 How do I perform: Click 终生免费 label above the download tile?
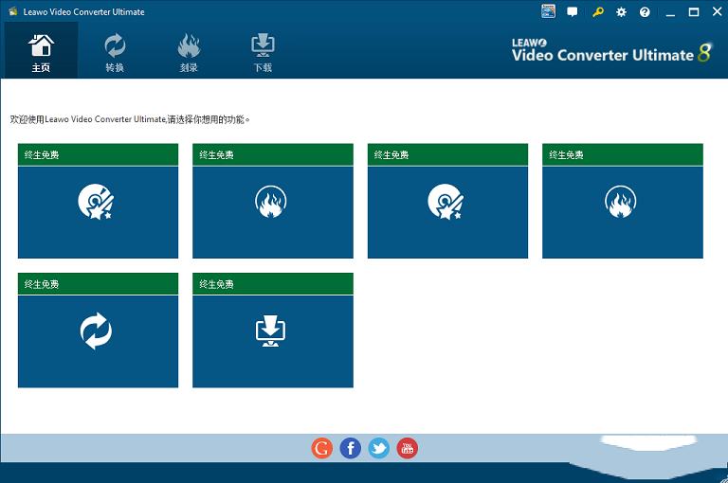click(216, 284)
